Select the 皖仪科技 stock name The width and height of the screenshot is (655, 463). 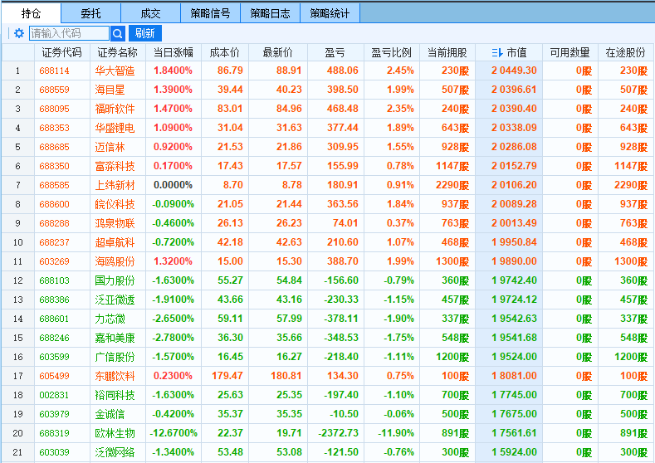click(x=115, y=204)
